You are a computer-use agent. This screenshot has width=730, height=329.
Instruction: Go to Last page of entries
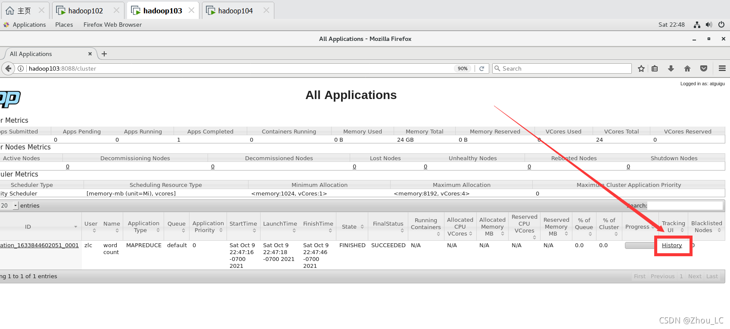(712, 276)
